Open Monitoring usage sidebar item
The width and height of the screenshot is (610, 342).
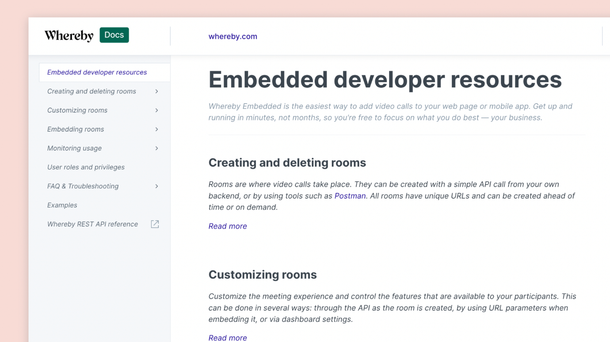(x=74, y=148)
